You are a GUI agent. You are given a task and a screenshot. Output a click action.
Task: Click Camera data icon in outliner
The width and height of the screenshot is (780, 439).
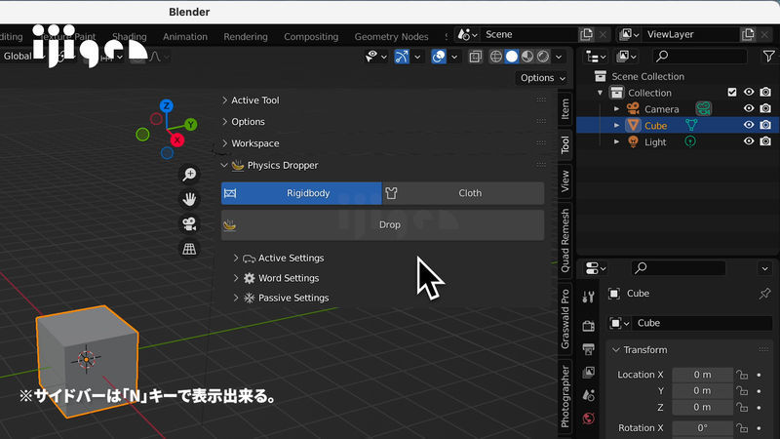click(x=703, y=108)
